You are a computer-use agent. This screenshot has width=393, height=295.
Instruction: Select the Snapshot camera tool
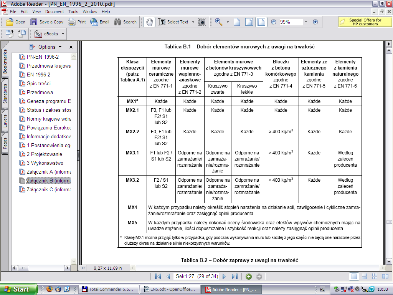[x=202, y=22]
